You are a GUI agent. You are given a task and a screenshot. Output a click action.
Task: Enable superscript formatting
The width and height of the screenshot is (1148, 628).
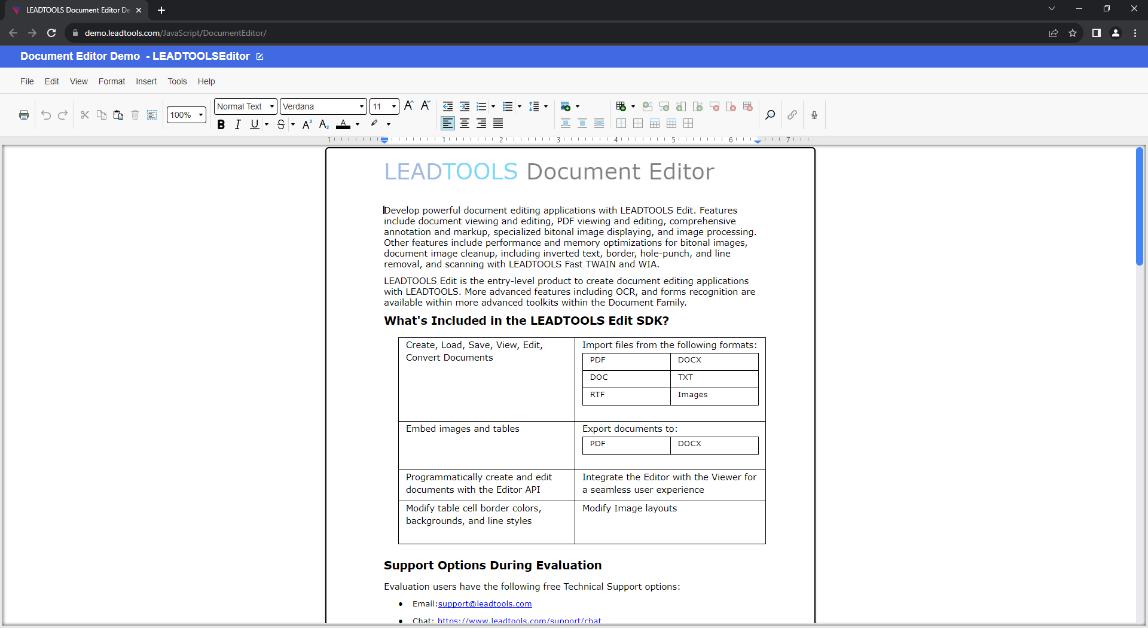[307, 124]
